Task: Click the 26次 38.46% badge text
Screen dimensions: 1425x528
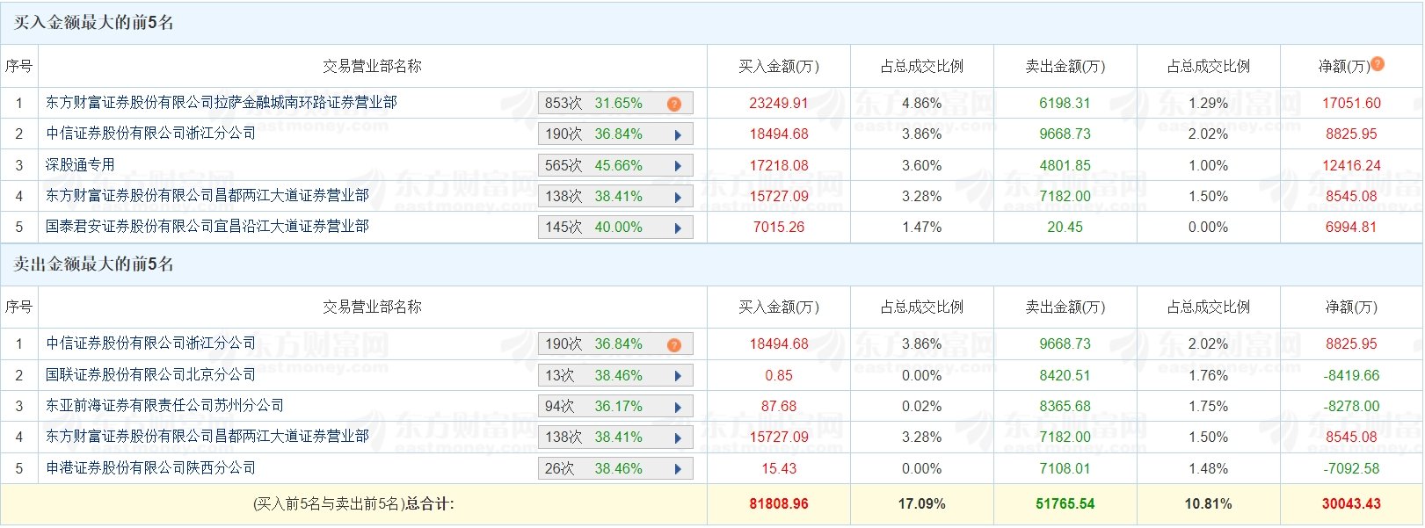Action: pyautogui.click(x=593, y=469)
